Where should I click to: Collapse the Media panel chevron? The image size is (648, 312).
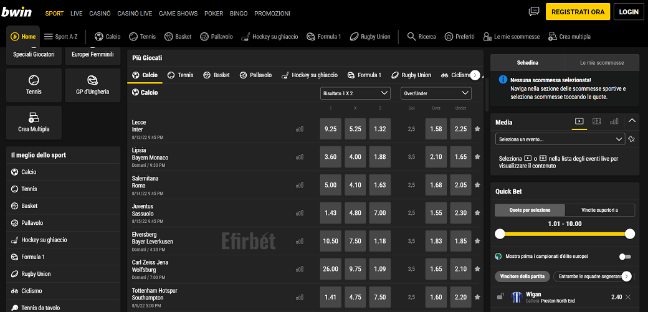point(631,121)
